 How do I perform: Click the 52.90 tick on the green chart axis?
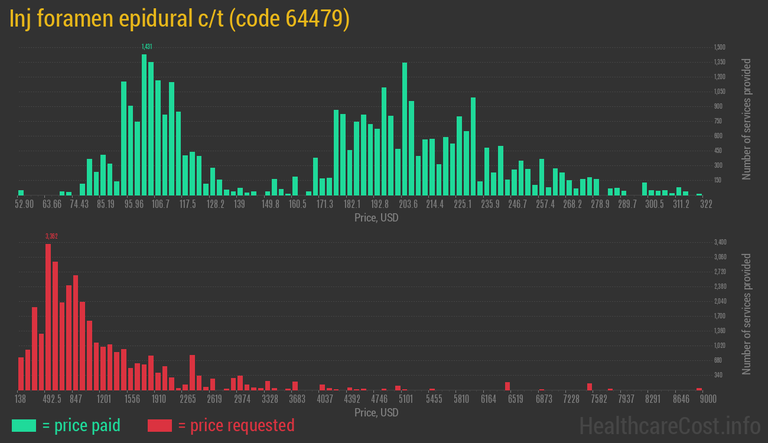tap(24, 204)
